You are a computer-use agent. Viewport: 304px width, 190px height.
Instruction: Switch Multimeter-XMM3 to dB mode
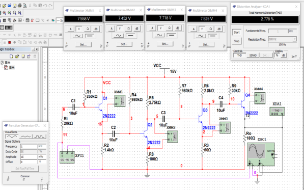click(178, 28)
